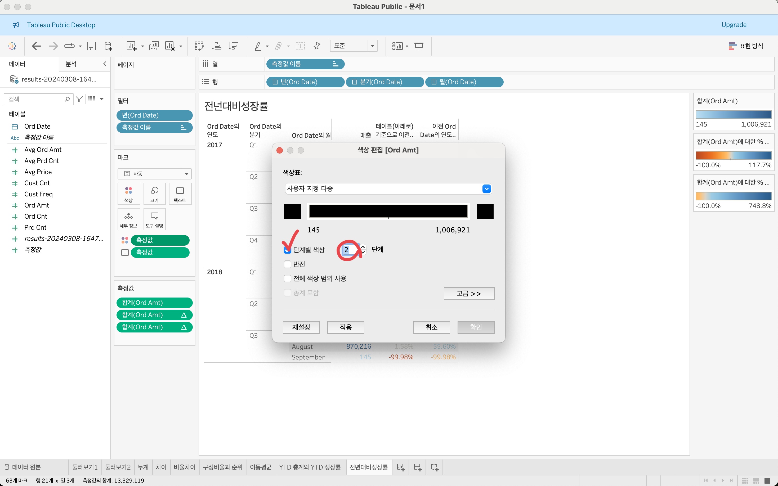The height and width of the screenshot is (486, 778).
Task: Open the Color marks card
Action: coord(129,193)
